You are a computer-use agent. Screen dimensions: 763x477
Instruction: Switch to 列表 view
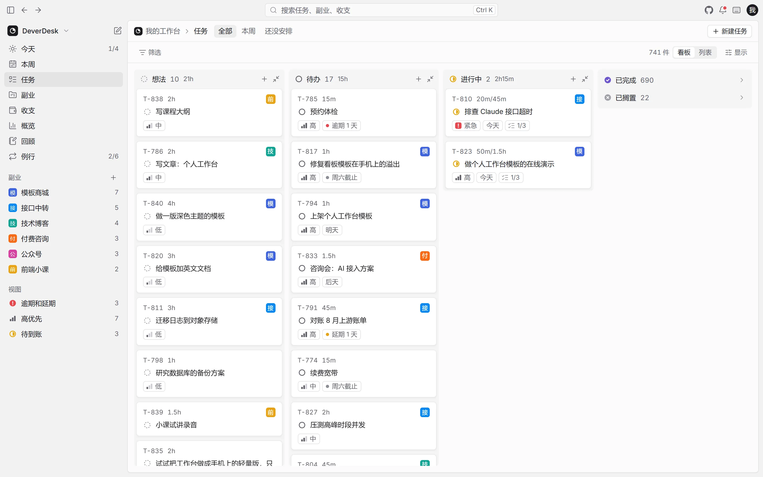(x=705, y=52)
